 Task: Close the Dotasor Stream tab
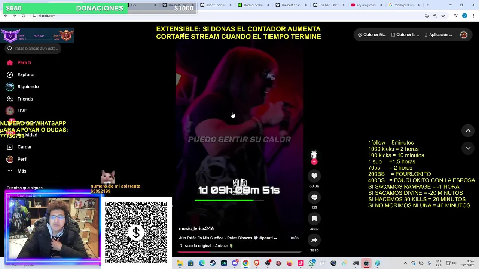click(268, 5)
